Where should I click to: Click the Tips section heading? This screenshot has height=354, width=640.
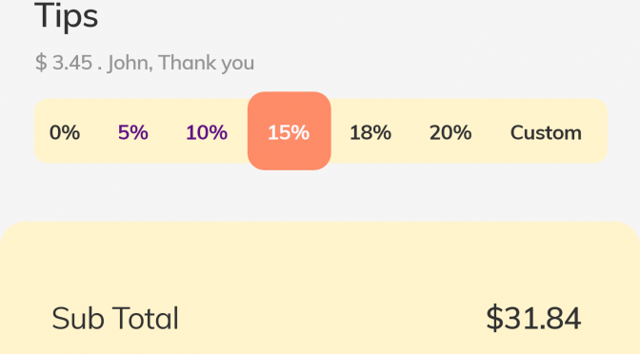pyautogui.click(x=66, y=15)
